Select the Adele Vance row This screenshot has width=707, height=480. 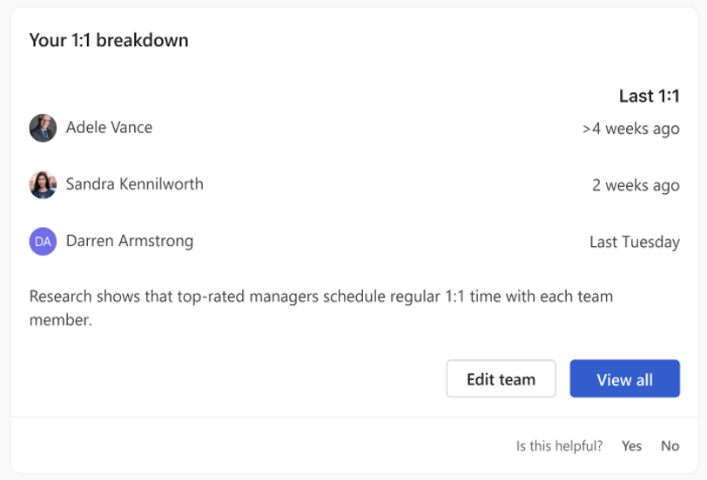point(354,128)
